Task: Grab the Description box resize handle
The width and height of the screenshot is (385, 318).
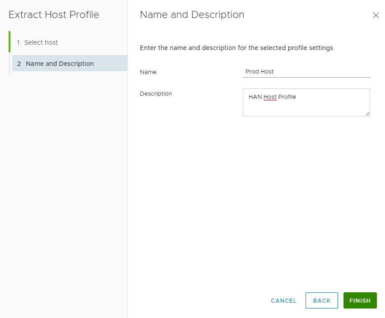Action: (x=367, y=114)
